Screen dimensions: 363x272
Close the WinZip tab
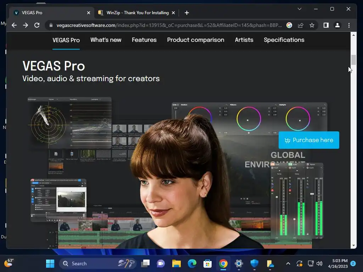[173, 13]
